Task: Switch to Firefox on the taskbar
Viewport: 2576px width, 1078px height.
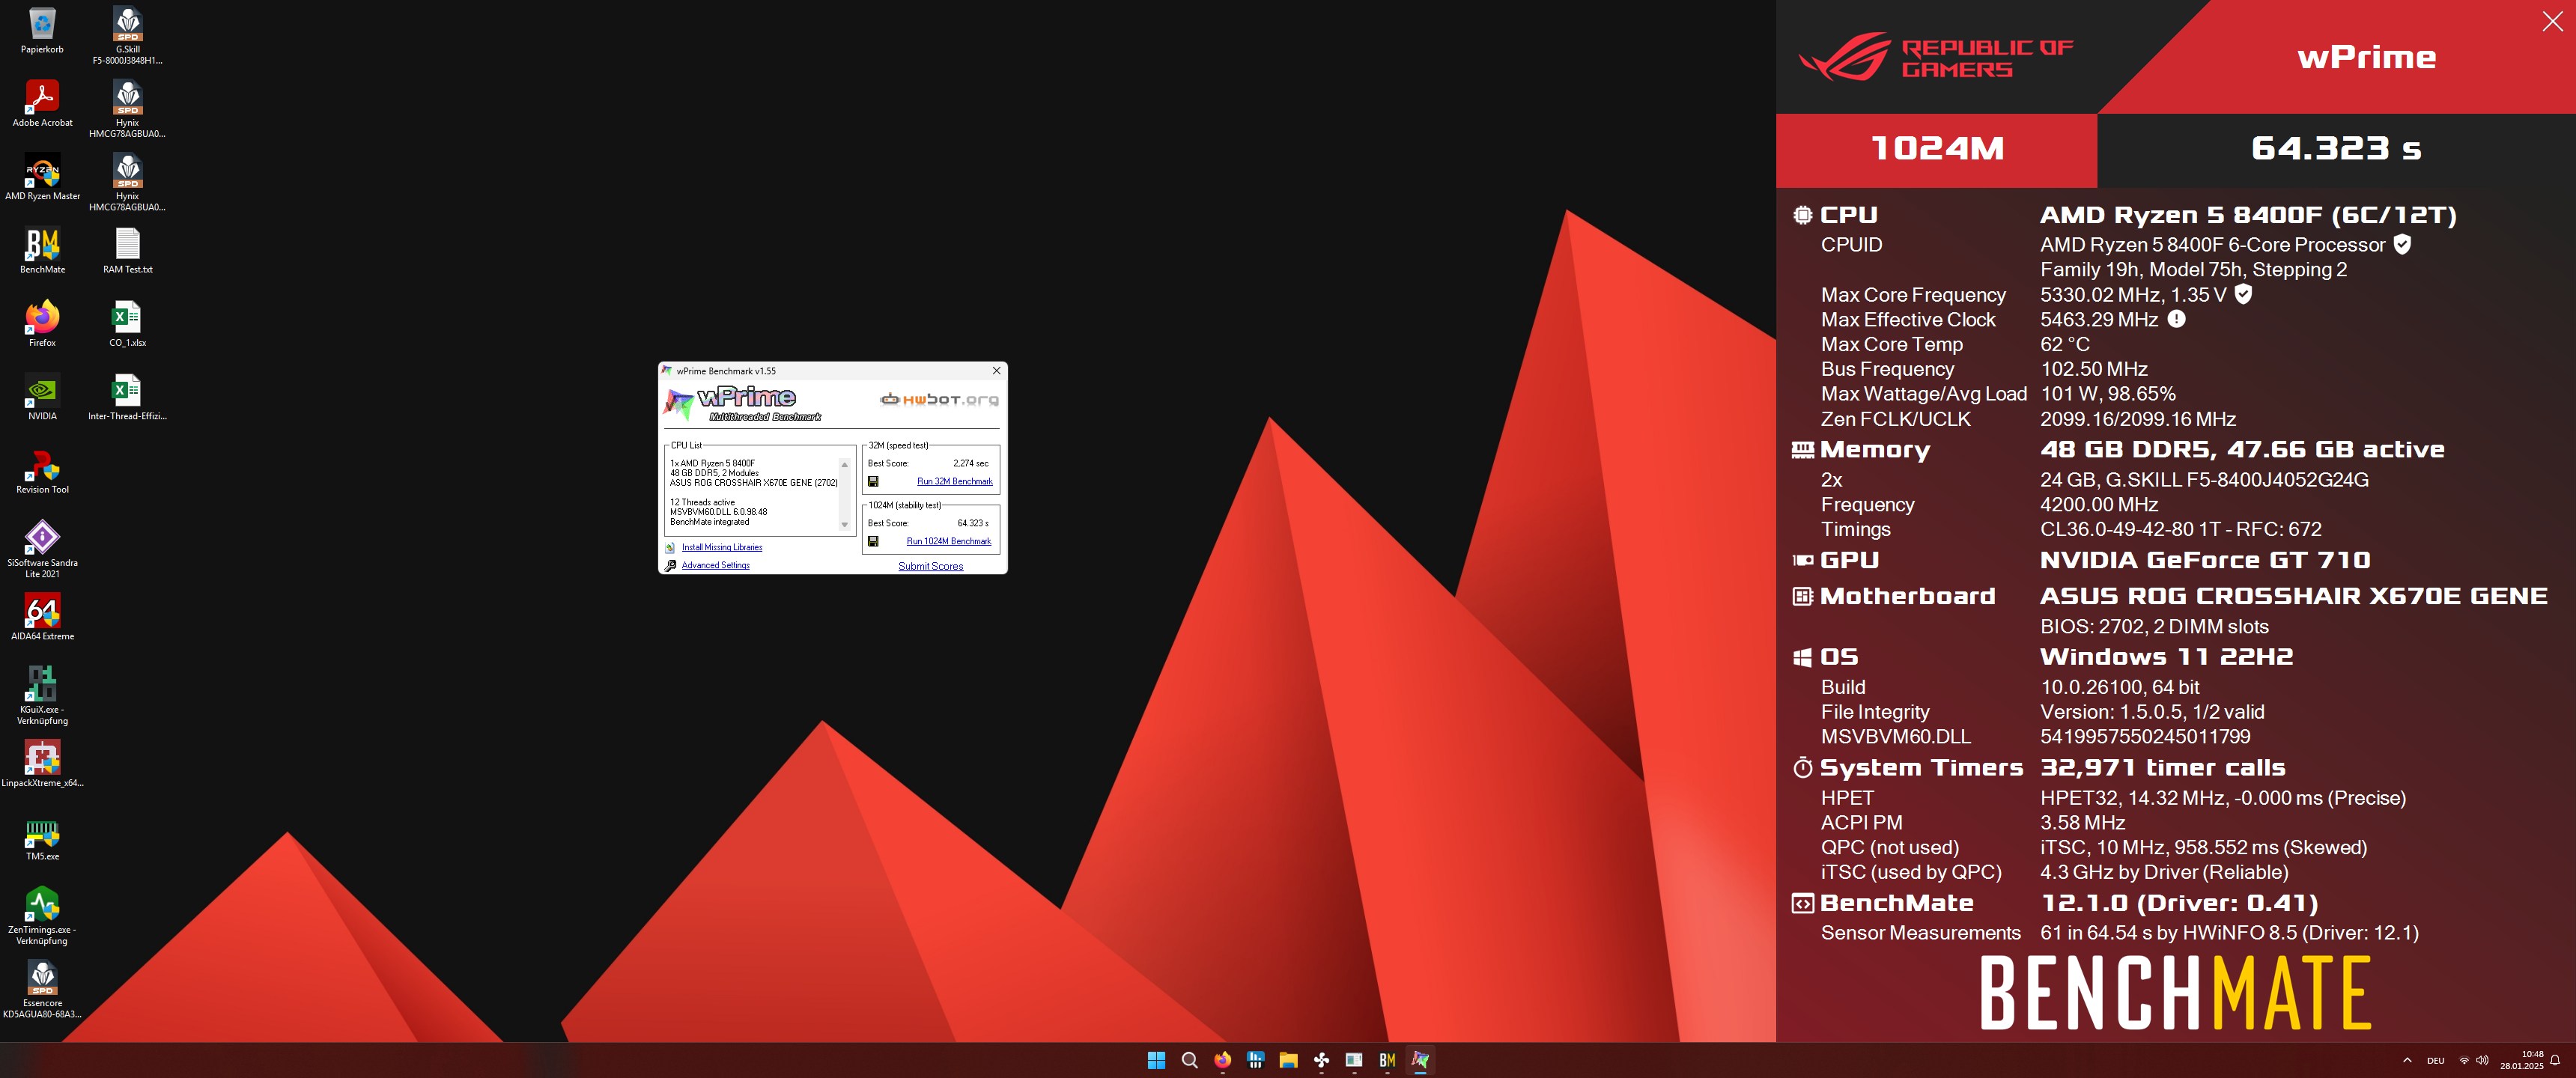Action: coord(1222,1060)
